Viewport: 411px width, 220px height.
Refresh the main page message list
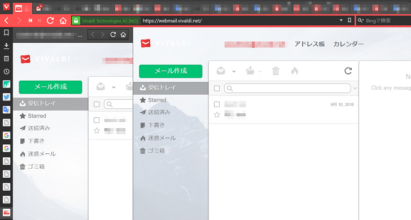(348, 71)
